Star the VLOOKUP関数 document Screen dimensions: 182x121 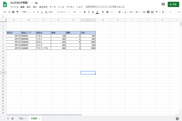(x=32, y=3)
